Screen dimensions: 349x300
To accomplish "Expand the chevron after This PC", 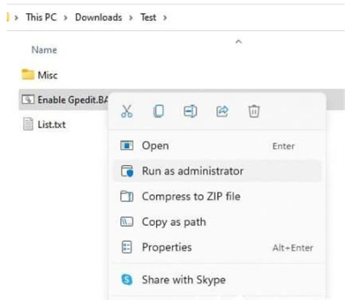I will pos(65,17).
